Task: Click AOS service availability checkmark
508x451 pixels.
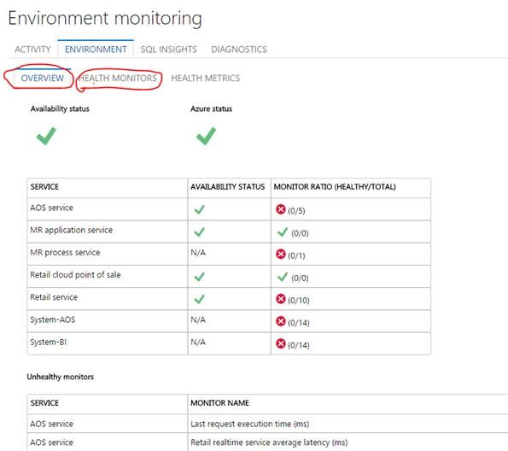Action: tap(199, 209)
